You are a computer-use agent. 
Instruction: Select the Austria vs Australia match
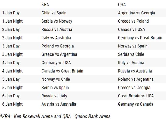(x=59, y=104)
